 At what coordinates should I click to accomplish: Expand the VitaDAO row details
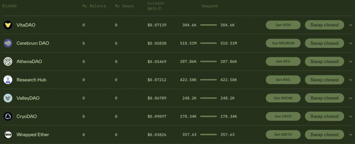(351, 25)
